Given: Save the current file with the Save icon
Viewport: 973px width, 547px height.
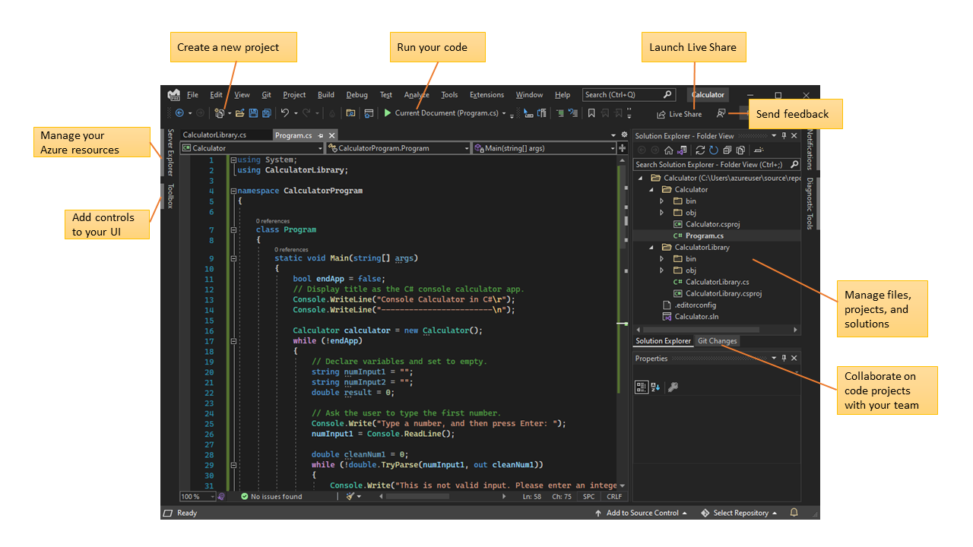Looking at the screenshot, I should (254, 112).
